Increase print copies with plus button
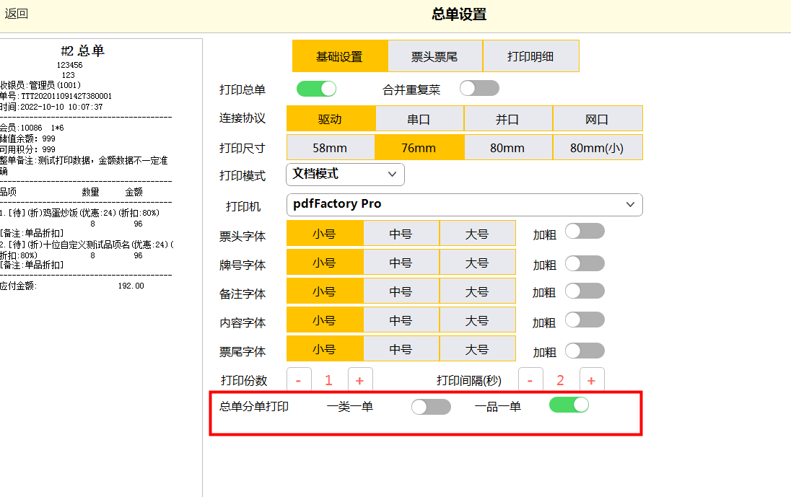The width and height of the screenshot is (791, 497). coord(360,380)
